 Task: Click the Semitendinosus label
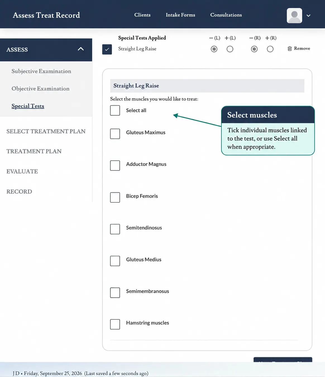click(144, 228)
